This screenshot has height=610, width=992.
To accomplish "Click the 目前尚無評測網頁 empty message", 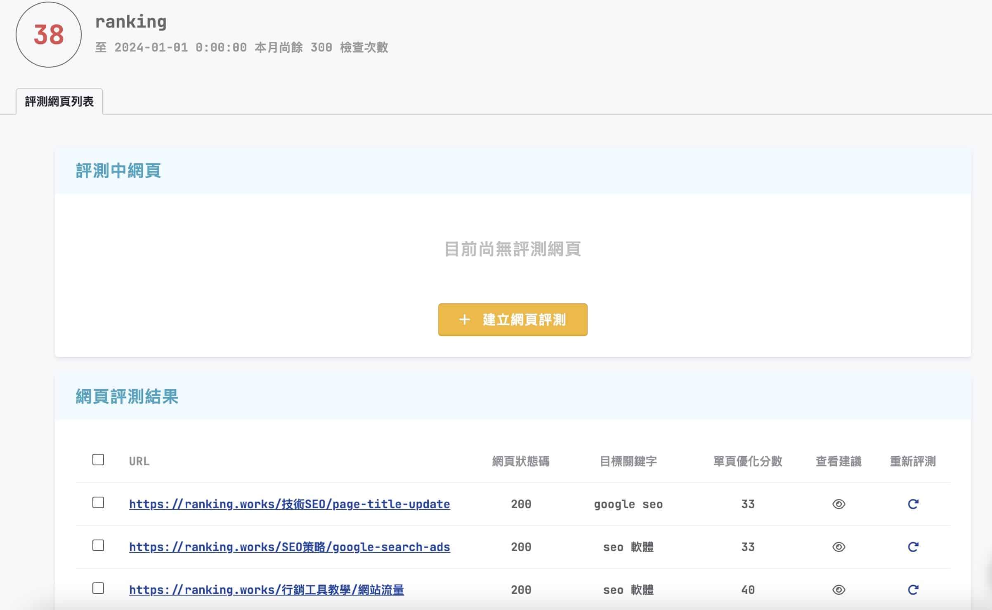I will (513, 249).
